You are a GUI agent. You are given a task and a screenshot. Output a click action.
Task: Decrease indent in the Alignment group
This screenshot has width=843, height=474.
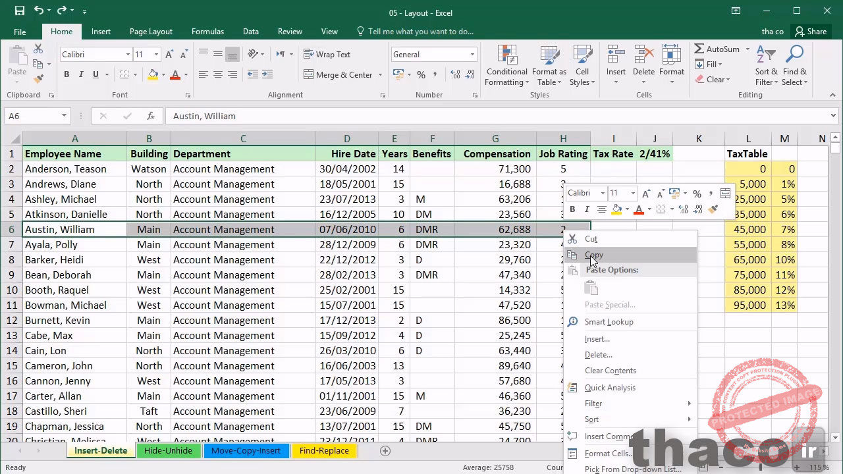pyautogui.click(x=253, y=74)
